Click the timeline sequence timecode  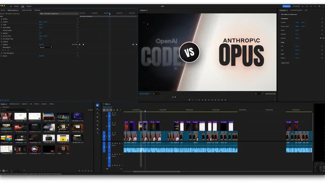click(108, 107)
